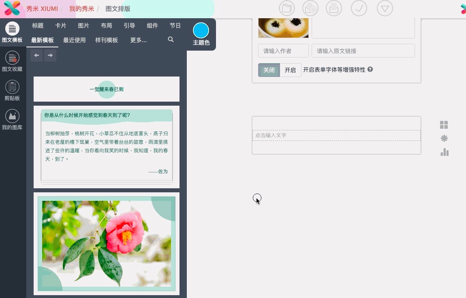Click the bar chart icon on right side
This screenshot has width=466, height=298.
click(x=444, y=152)
